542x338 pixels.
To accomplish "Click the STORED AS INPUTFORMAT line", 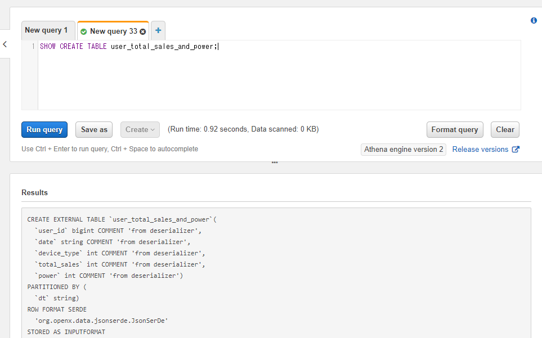I will click(x=66, y=332).
